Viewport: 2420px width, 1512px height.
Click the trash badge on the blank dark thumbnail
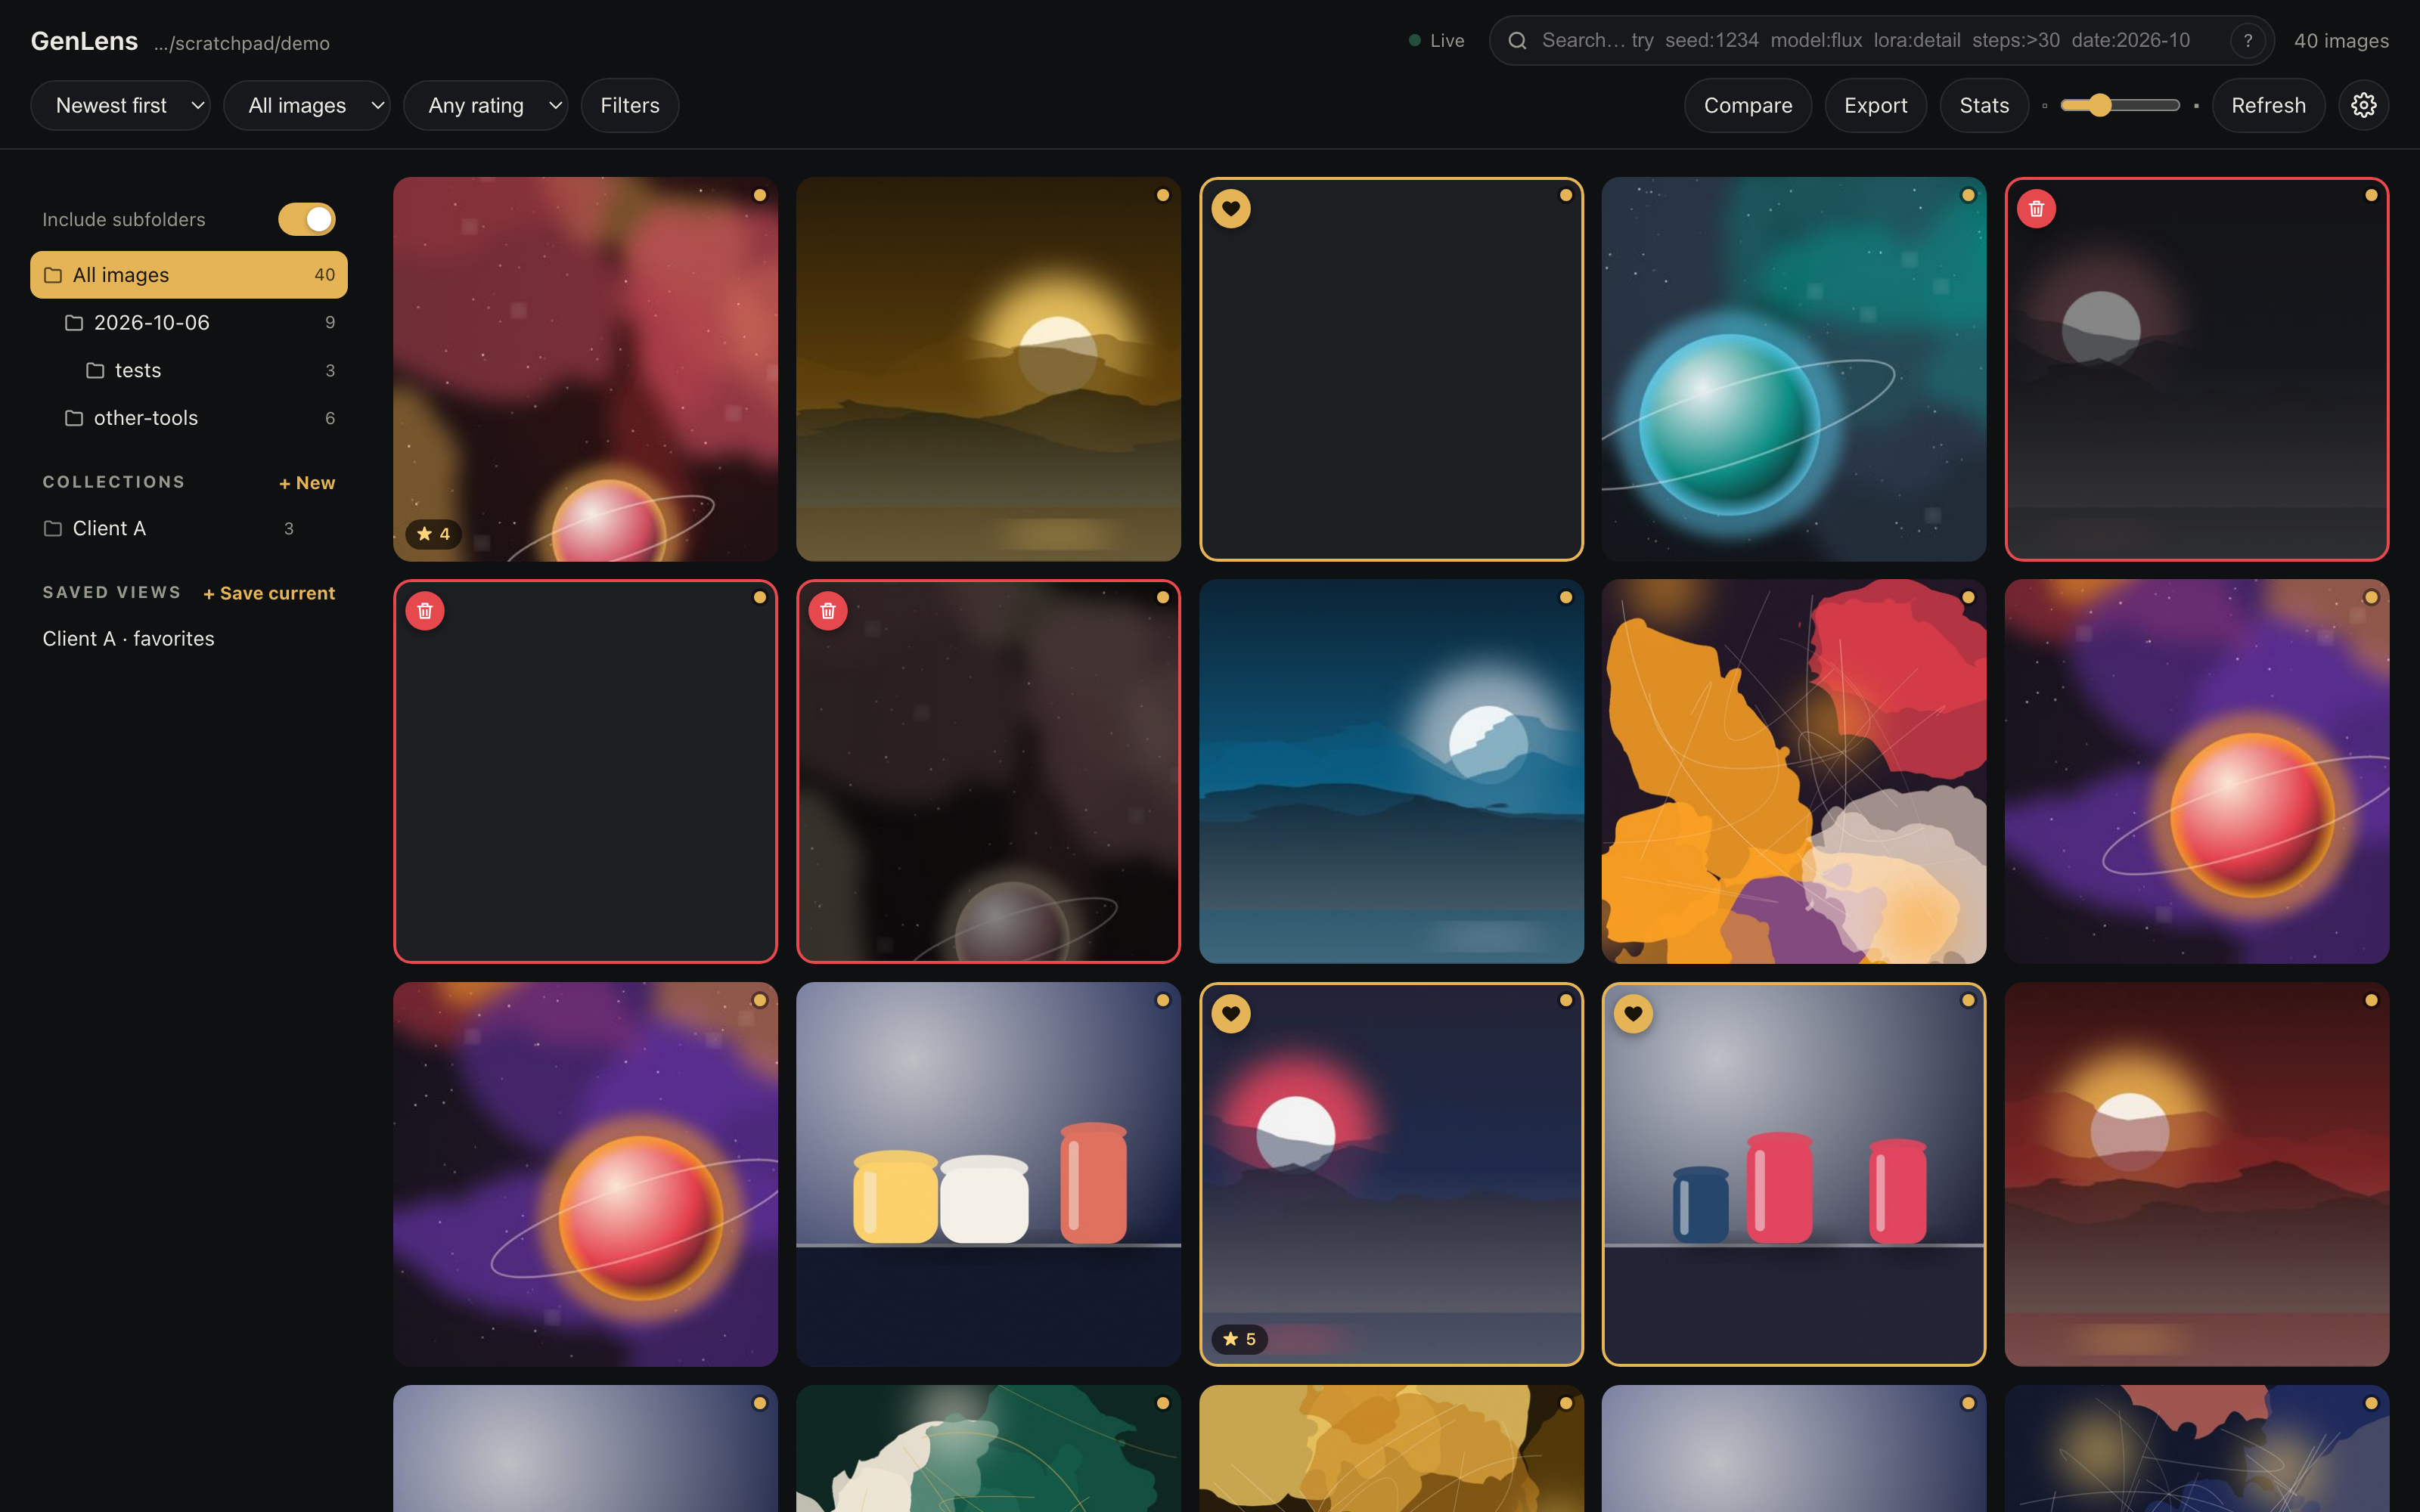click(425, 611)
